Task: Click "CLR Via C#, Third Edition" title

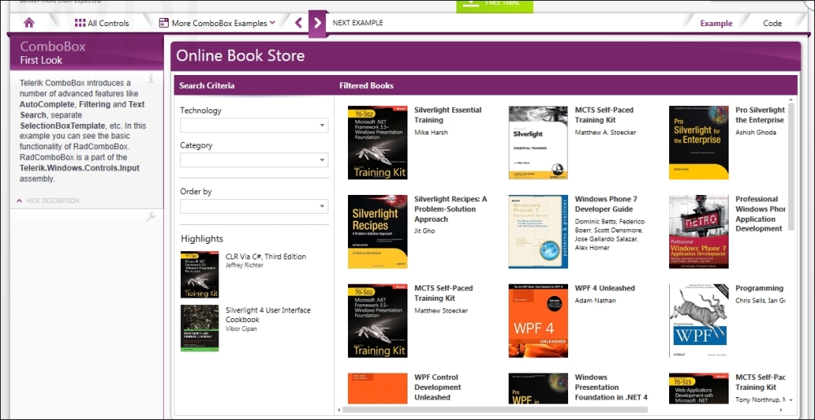Action: (x=266, y=256)
